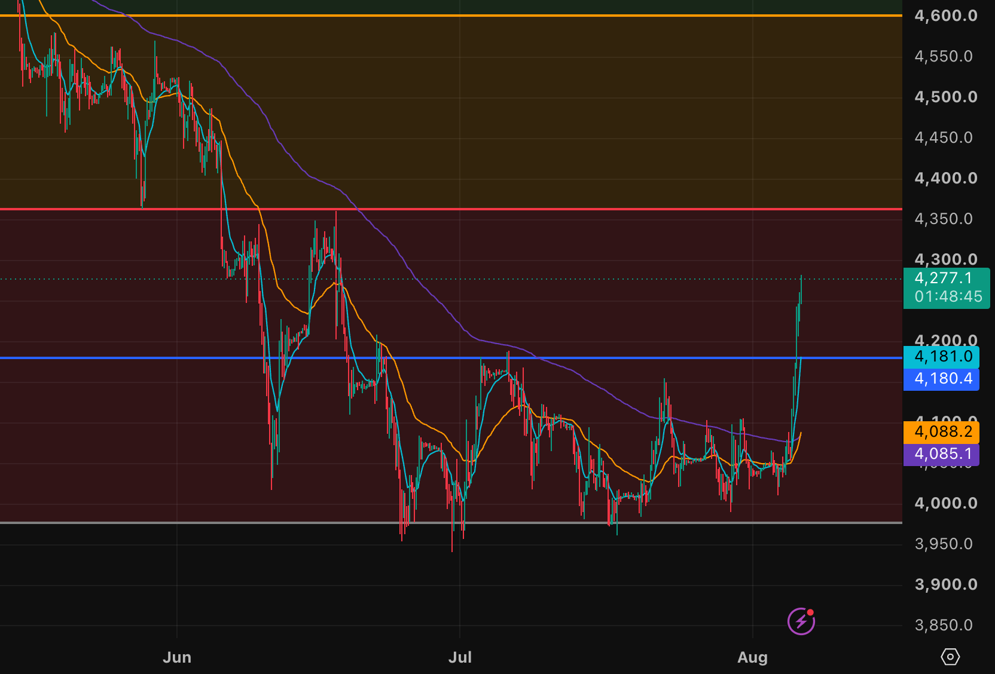This screenshot has width=995, height=674.
Task: Open chart settings hexagon icon
Action: 950,657
